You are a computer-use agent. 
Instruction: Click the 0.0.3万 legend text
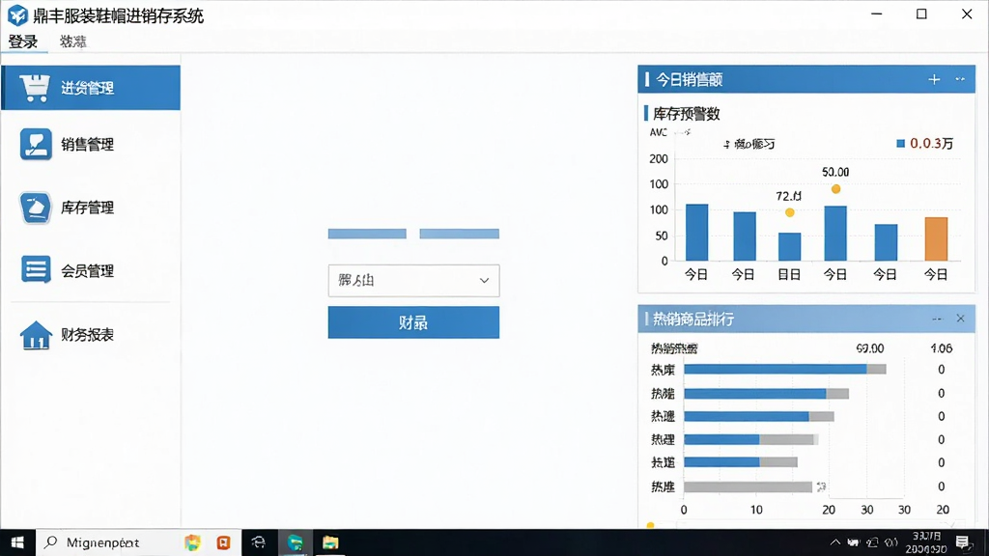[931, 144]
